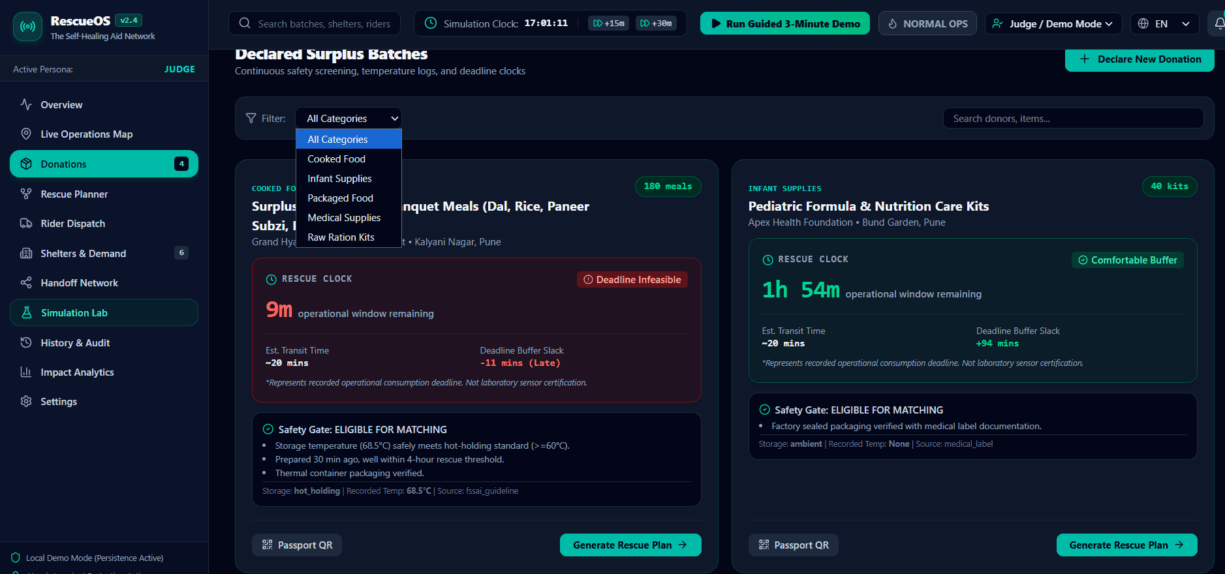The image size is (1225, 574).
Task: Choose Raw Ration Kits filter option
Action: coord(349,237)
